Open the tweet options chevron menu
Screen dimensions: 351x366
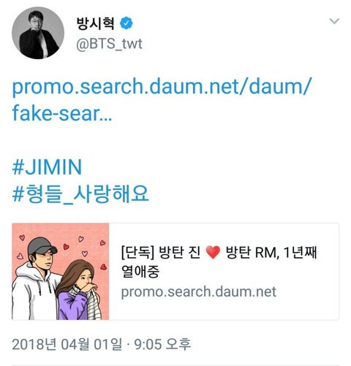point(334,21)
